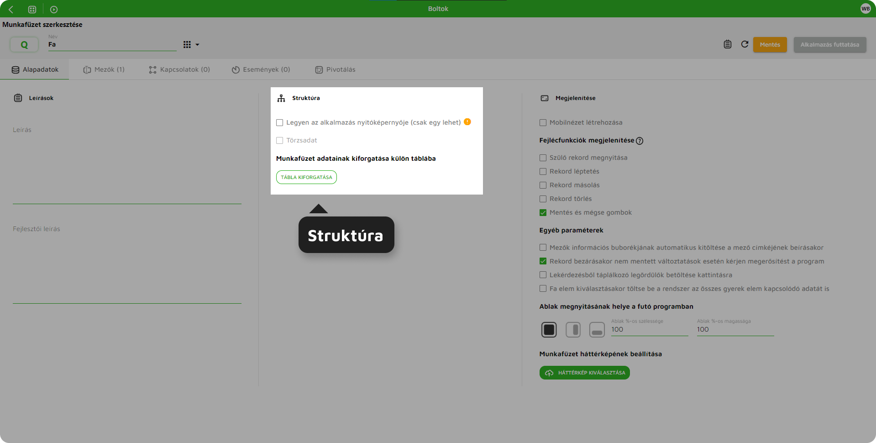Image resolution: width=876 pixels, height=443 pixels.
Task: Click the TÁBLA KIFORGATÁSA button
Action: click(306, 177)
